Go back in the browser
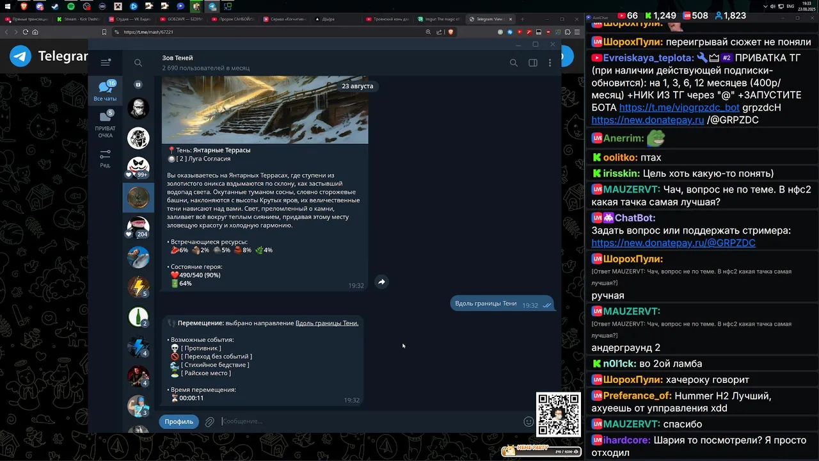This screenshot has height=461, width=819. pos(7,32)
